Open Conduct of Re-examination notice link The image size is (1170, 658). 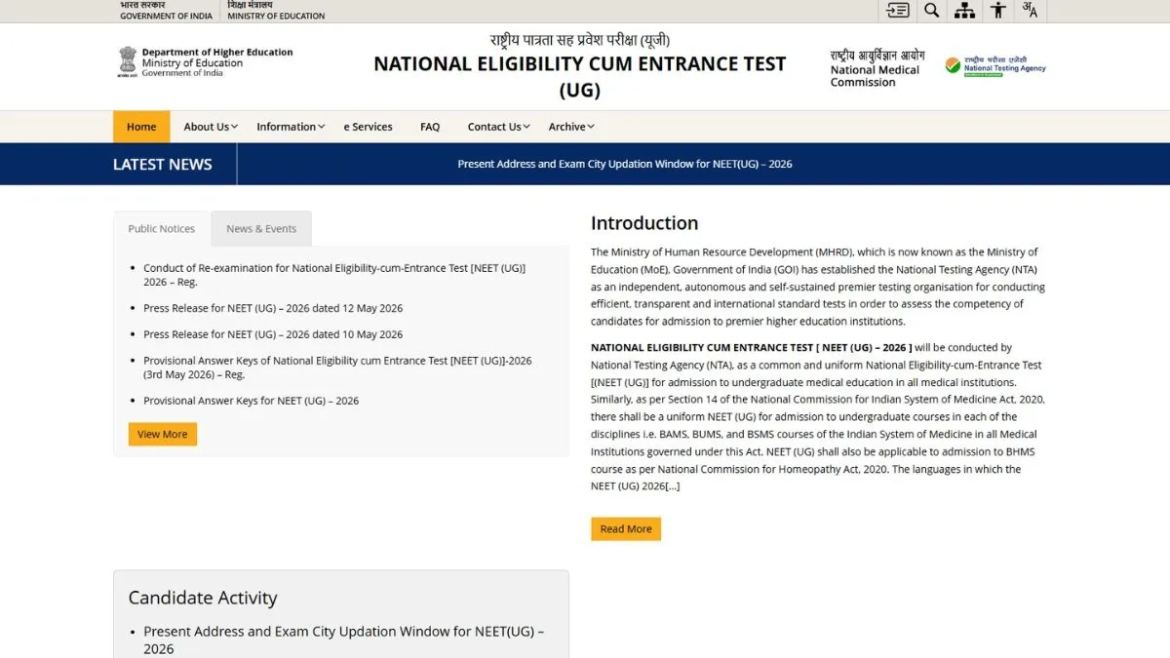(334, 275)
